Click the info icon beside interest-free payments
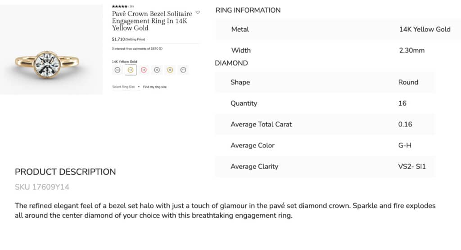Image resolution: width=461 pixels, height=250 pixels. [161, 49]
